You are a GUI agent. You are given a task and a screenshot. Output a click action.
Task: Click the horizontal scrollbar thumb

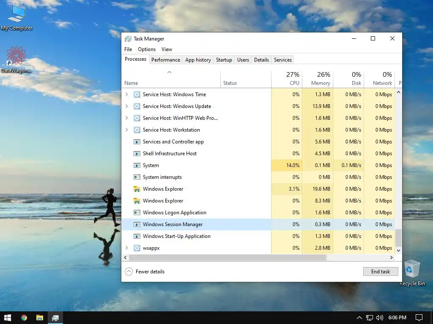pos(227,258)
